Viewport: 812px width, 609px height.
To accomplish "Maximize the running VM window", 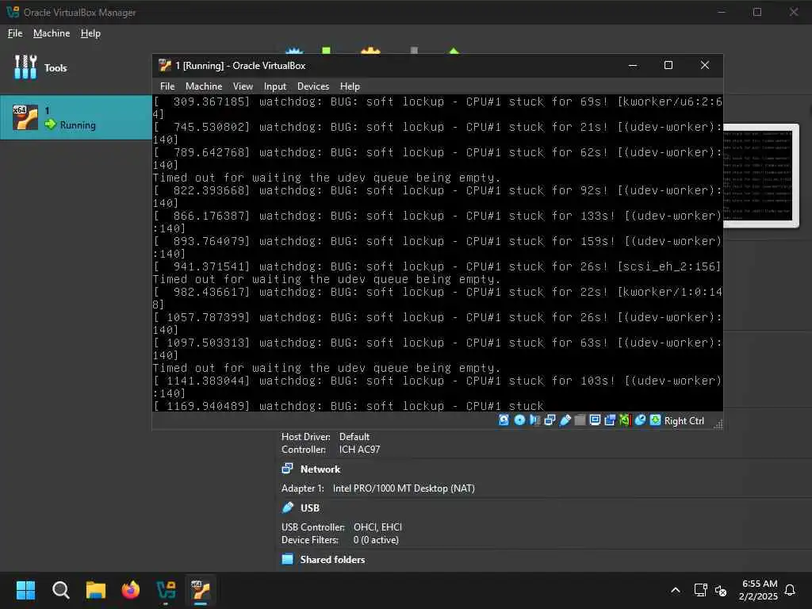I will point(668,65).
